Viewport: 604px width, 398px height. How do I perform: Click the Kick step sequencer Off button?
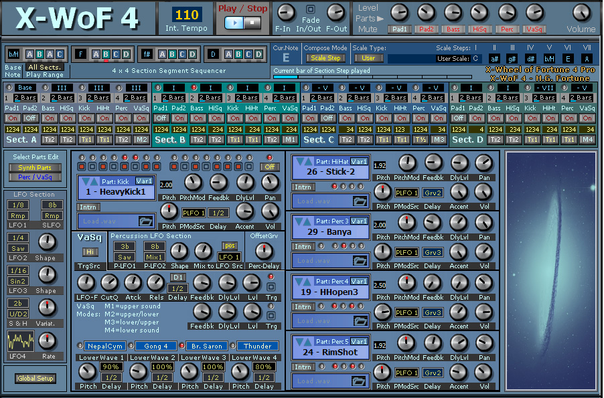click(270, 167)
